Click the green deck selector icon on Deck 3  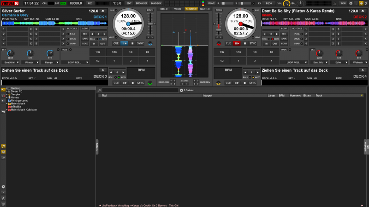coord(150,83)
